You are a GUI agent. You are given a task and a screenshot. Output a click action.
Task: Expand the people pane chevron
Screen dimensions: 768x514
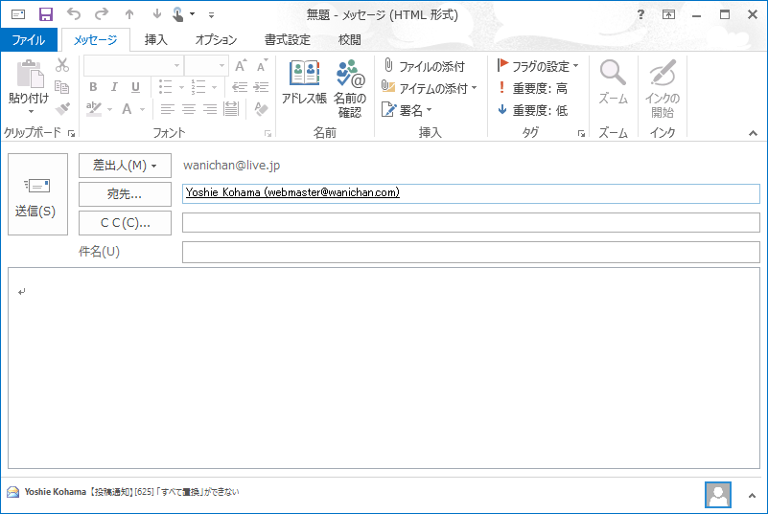[x=752, y=496]
